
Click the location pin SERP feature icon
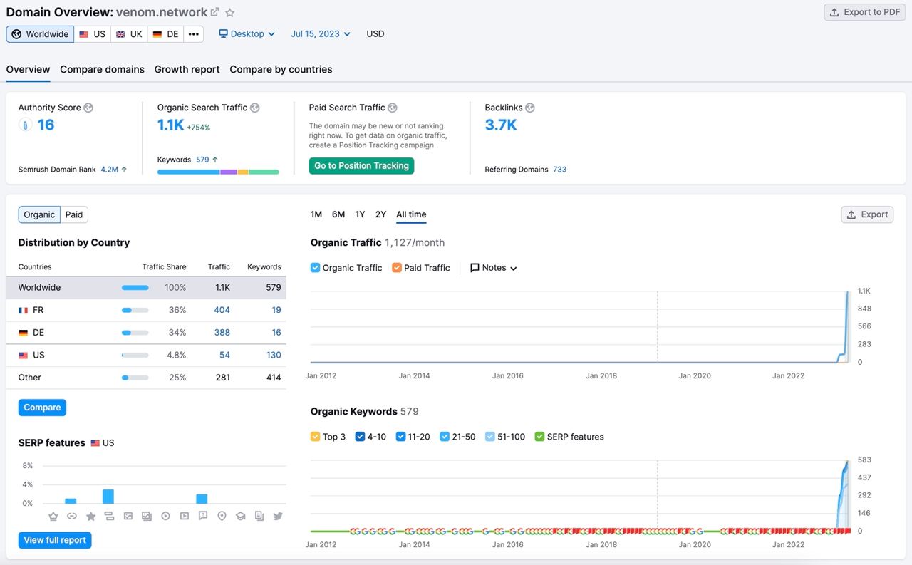coord(222,516)
